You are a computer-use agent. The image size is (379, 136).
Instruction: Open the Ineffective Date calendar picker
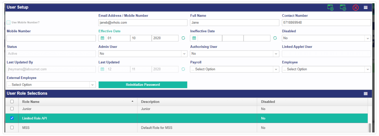(x=194, y=38)
